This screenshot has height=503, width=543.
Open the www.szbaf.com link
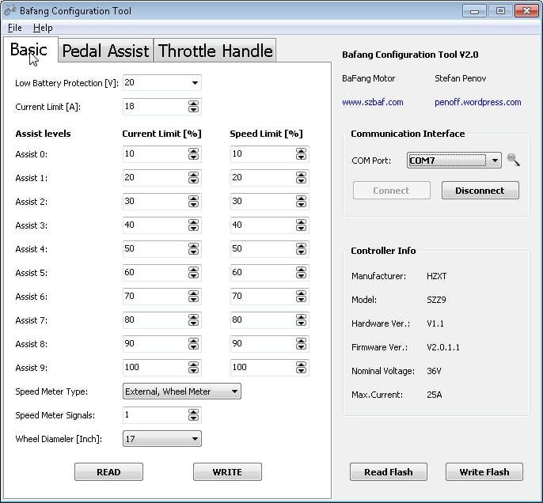tap(373, 102)
